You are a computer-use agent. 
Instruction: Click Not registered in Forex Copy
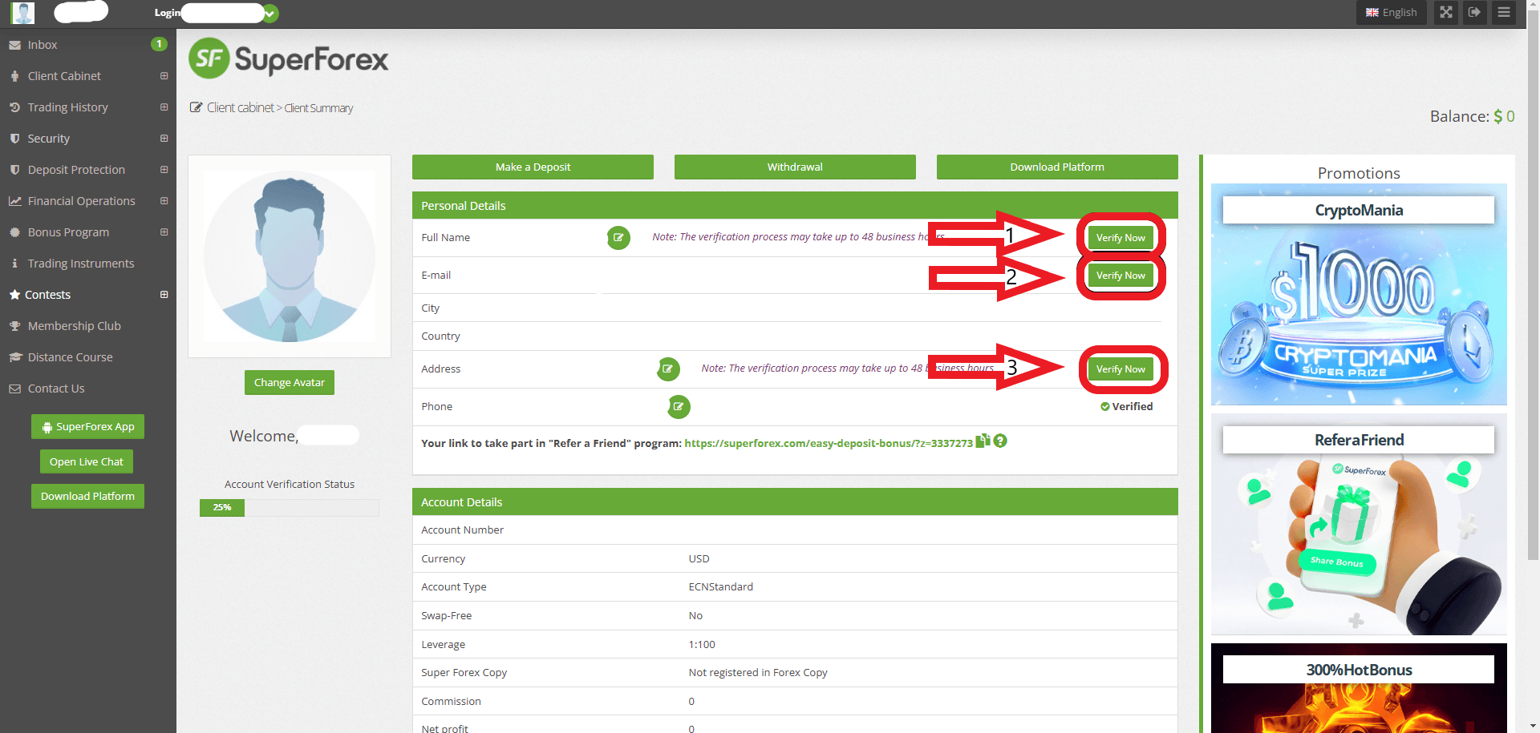[758, 673]
